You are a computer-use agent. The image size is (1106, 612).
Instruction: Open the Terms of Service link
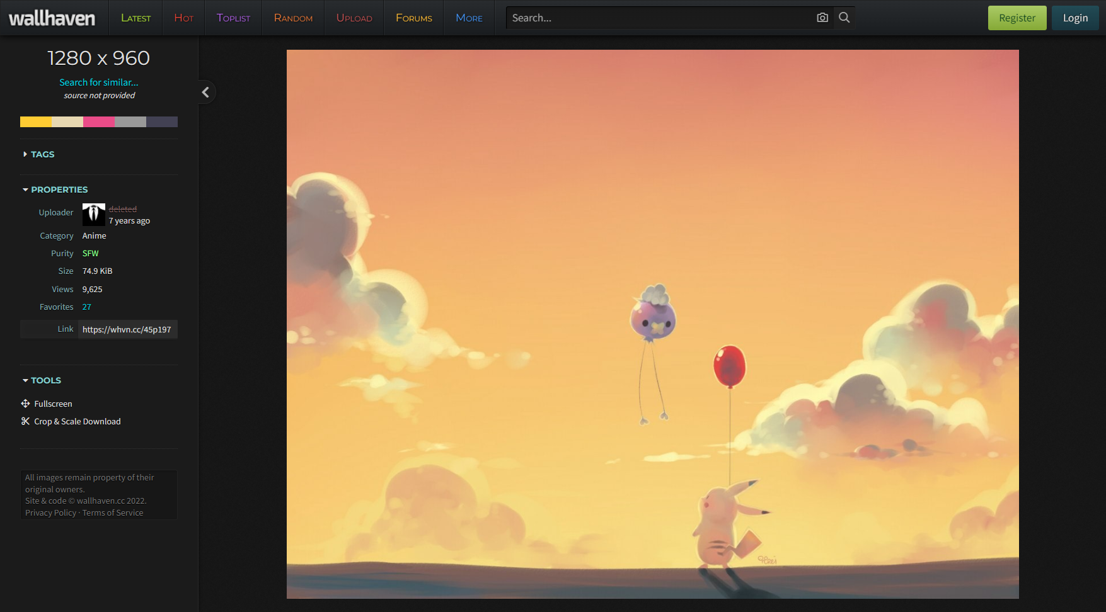point(113,513)
